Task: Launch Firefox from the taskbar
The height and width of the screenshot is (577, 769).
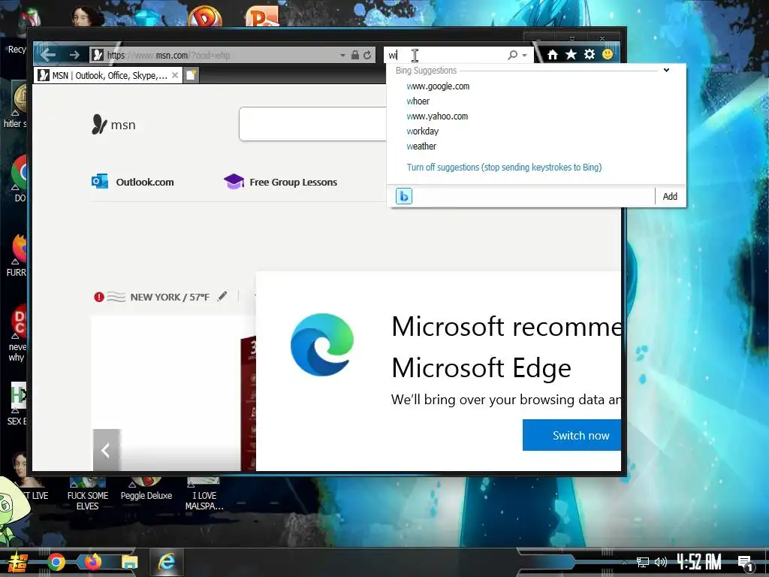Action: 92,561
